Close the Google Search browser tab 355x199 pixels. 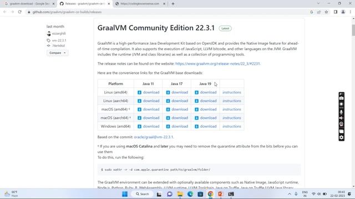click(x=53, y=4)
